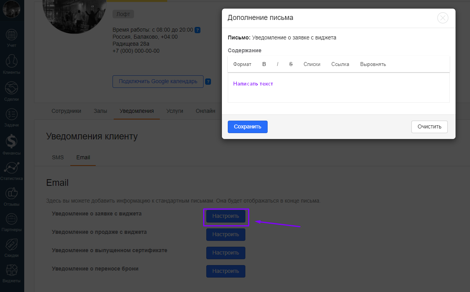Open the Формат dropdown in editor
Image resolution: width=470 pixels, height=292 pixels.
coord(242,64)
